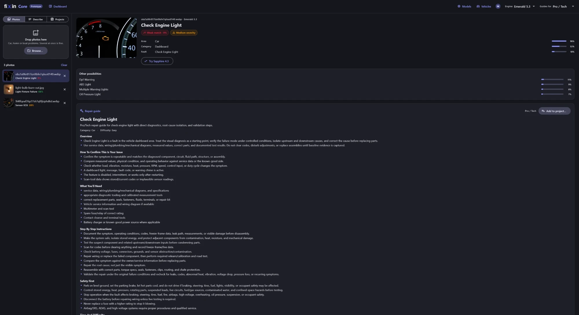Click the 52% Category confidence bar
The height and width of the screenshot is (315, 579).
coord(559,46)
